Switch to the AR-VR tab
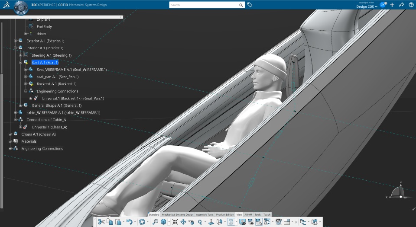The width and height of the screenshot is (416, 227). (x=248, y=214)
